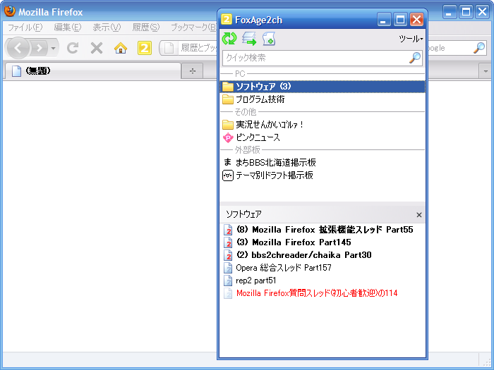Click the pink P icon of ピンクニュース
This screenshot has height=370, width=494.
[228, 137]
